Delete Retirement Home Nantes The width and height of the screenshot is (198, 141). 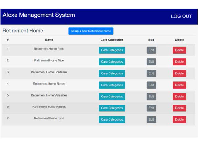click(179, 108)
